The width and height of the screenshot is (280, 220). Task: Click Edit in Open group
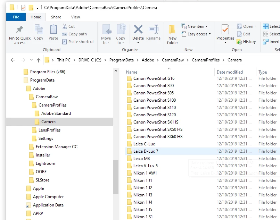[x=244, y=34]
